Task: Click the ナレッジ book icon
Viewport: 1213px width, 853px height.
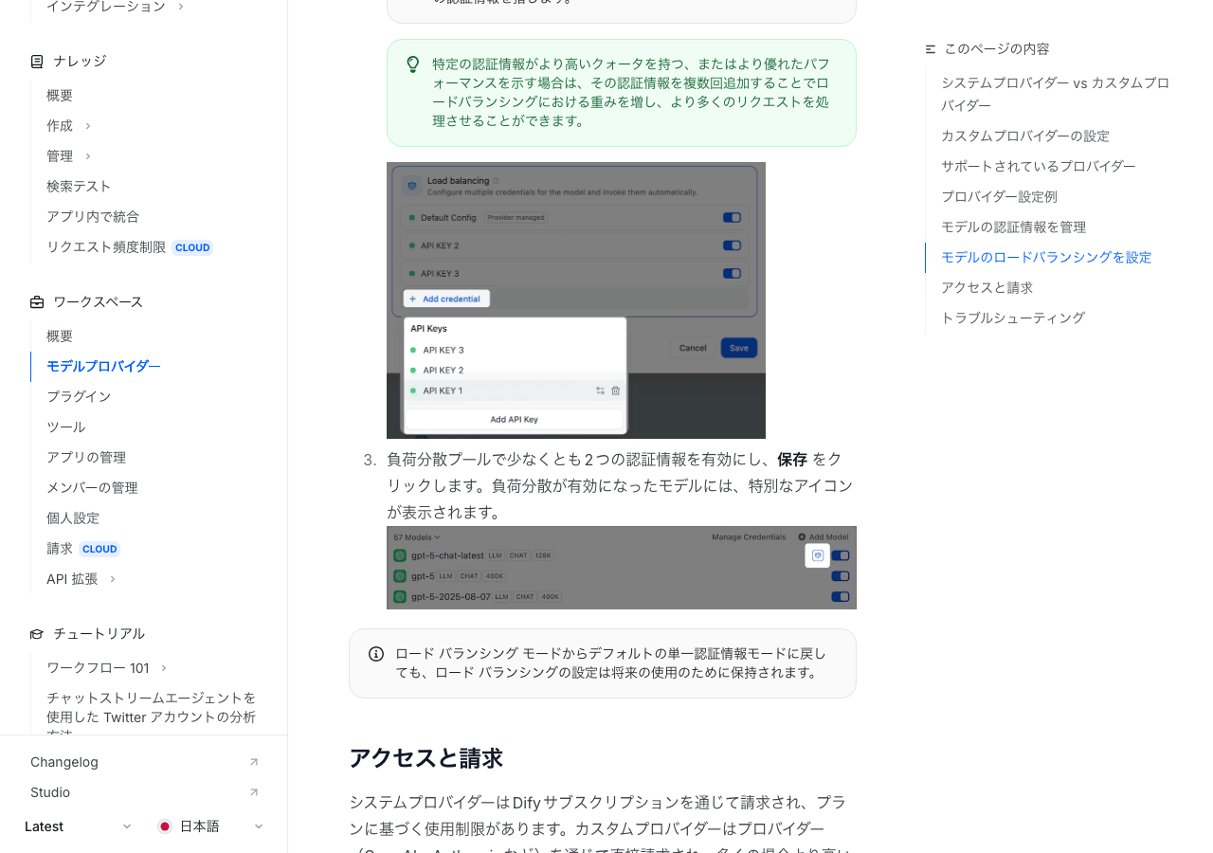Action: (x=37, y=62)
